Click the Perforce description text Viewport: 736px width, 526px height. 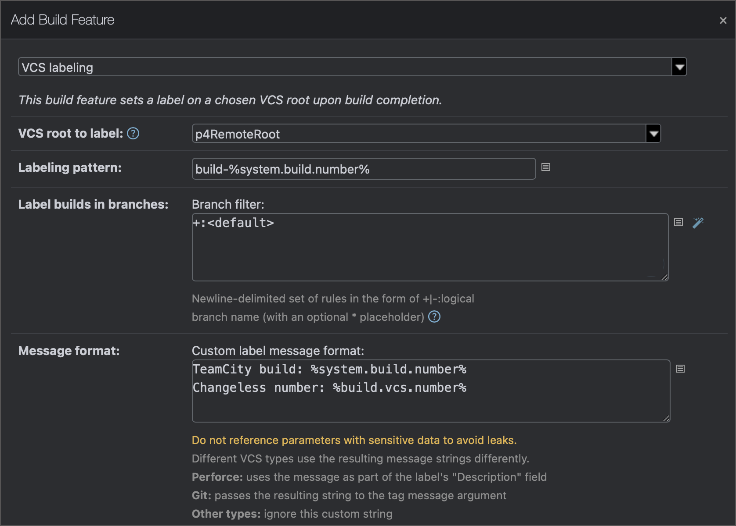coord(369,477)
